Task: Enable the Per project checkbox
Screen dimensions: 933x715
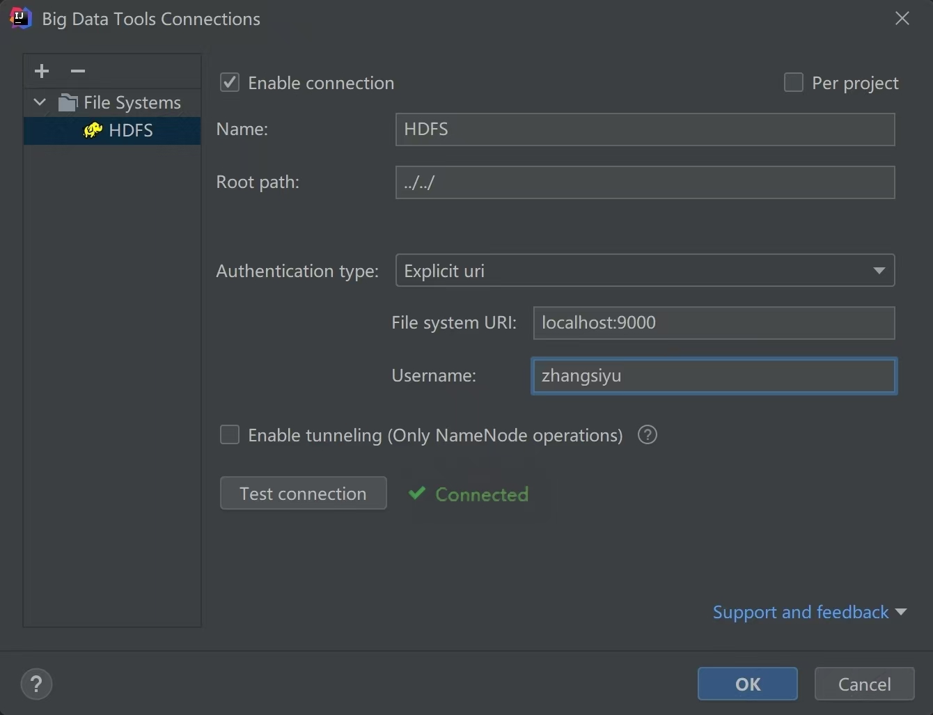Action: point(793,81)
